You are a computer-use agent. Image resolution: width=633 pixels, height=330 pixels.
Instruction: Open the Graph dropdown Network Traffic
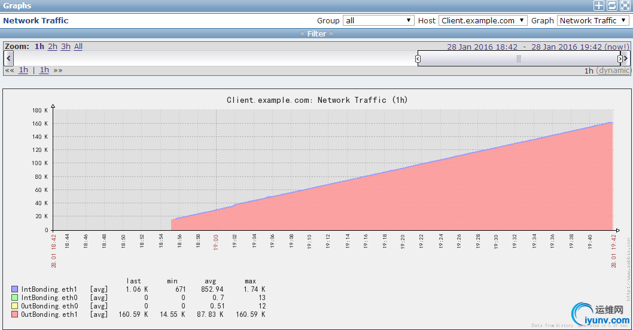593,20
